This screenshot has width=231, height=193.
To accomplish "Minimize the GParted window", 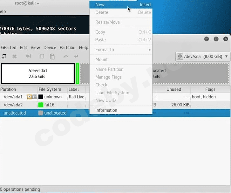I will (207, 39).
